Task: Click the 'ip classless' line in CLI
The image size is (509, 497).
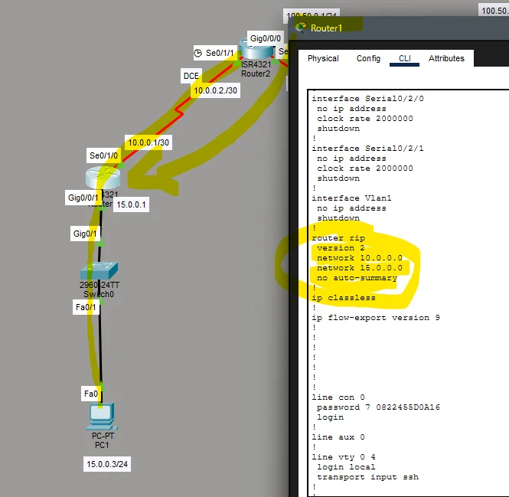Action: 344,298
